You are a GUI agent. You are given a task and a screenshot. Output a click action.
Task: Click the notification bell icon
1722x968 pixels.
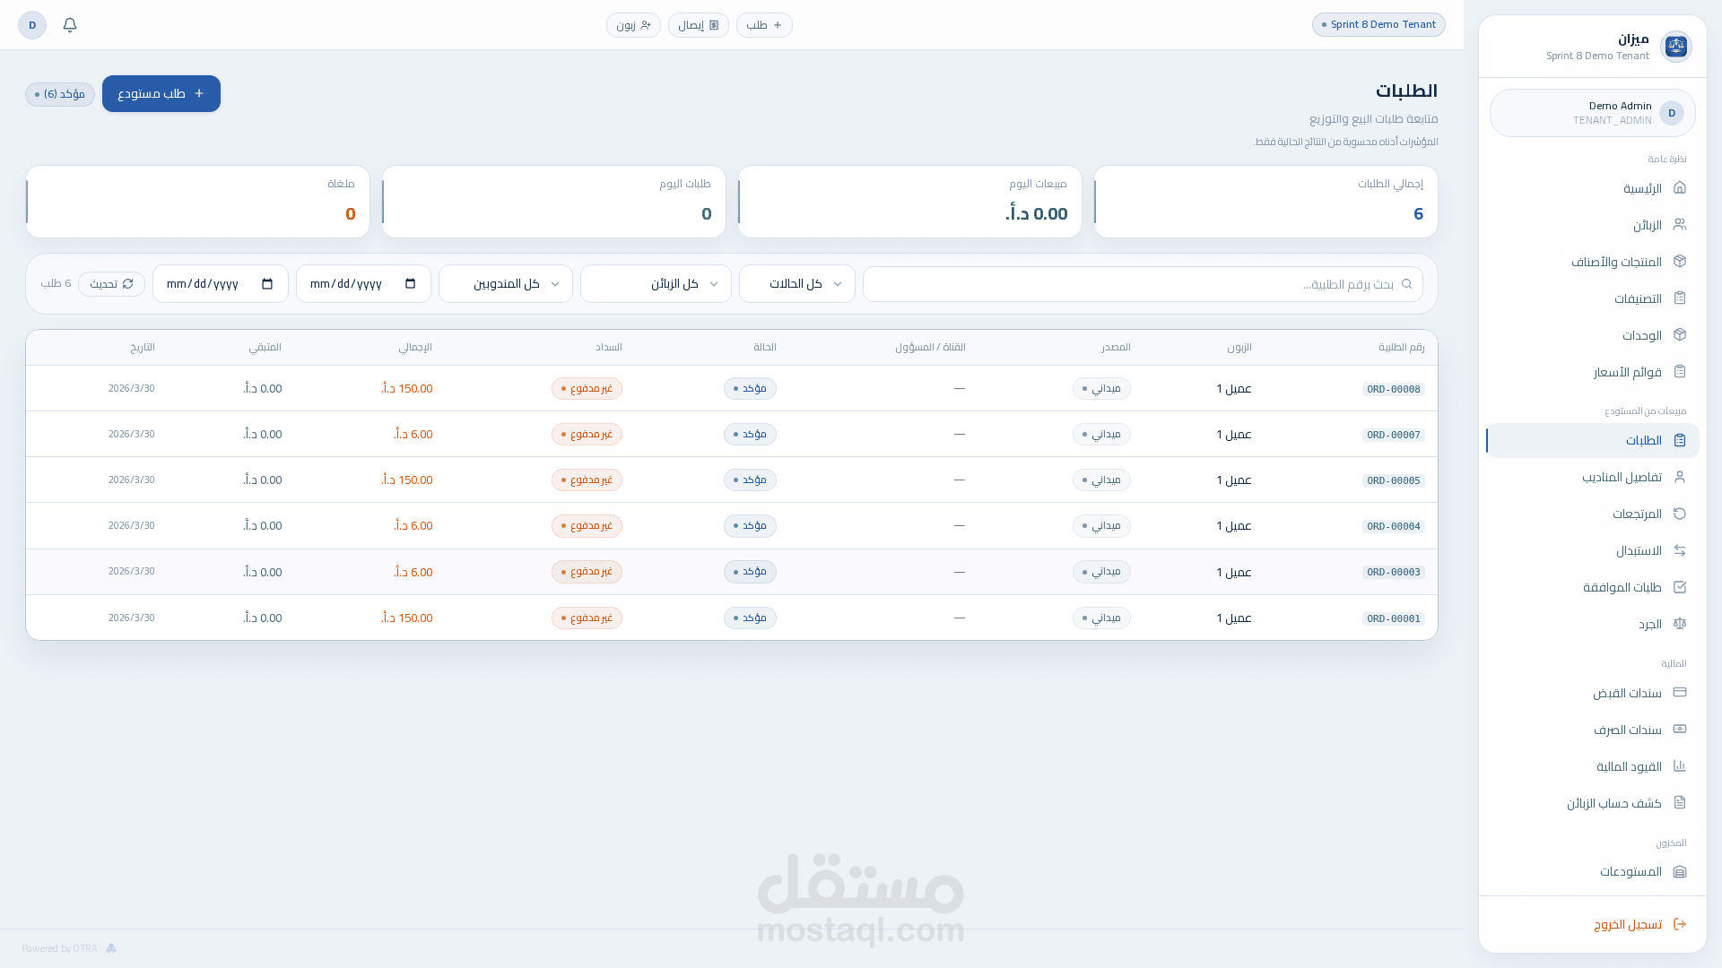click(70, 25)
